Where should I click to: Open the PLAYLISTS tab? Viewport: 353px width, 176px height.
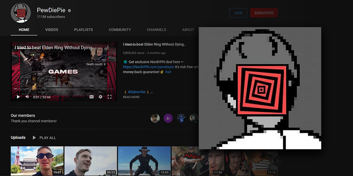[84, 30]
